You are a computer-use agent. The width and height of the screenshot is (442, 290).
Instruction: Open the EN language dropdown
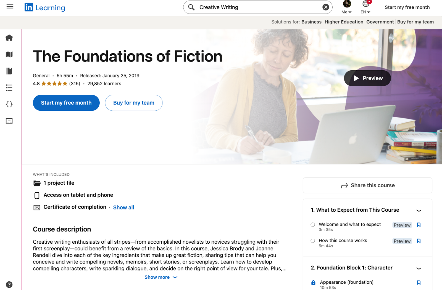365,12
